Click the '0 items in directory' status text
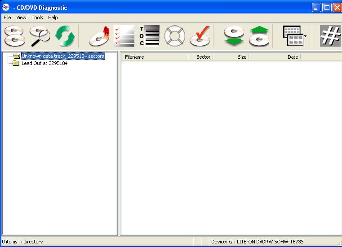 (x=22, y=242)
